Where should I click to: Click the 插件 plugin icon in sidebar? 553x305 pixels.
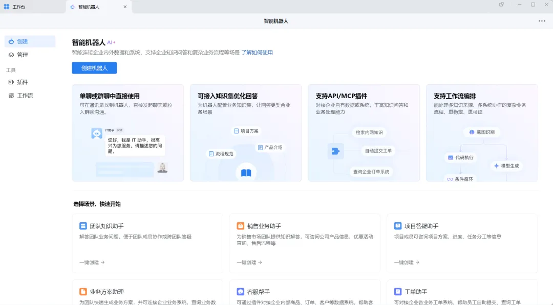click(11, 82)
